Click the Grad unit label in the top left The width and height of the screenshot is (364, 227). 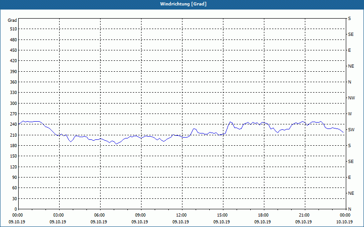pyautogui.click(x=12, y=20)
